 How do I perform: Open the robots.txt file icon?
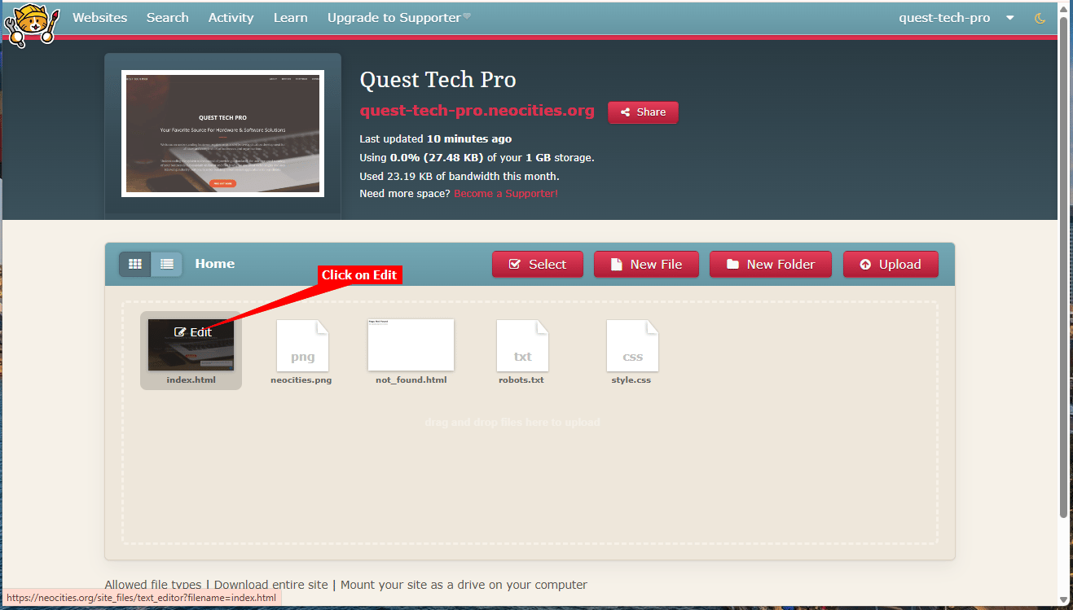(x=523, y=345)
